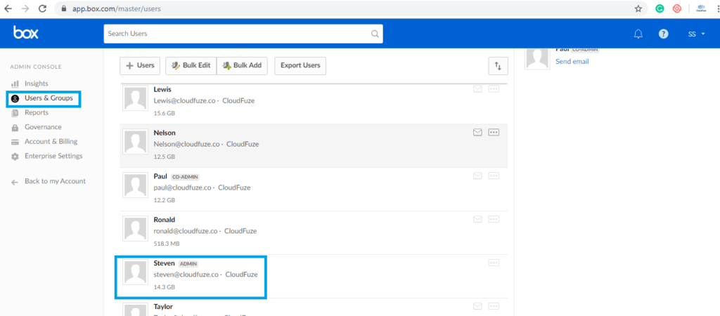The height and width of the screenshot is (316, 720).
Task: Open more options for Nelson
Action: (494, 133)
